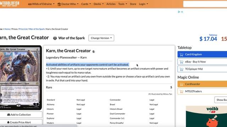Click the AdChoices triangle icon

pyautogui.click(x=179, y=12)
